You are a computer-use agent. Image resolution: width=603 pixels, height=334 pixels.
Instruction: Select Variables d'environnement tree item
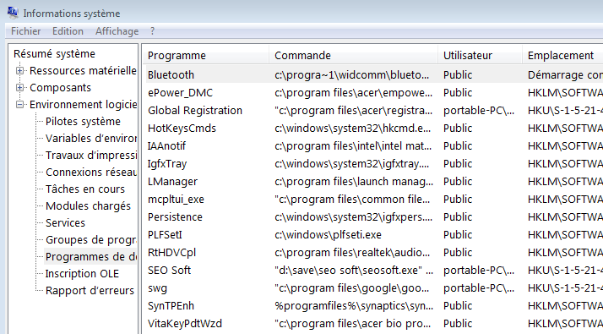91,139
